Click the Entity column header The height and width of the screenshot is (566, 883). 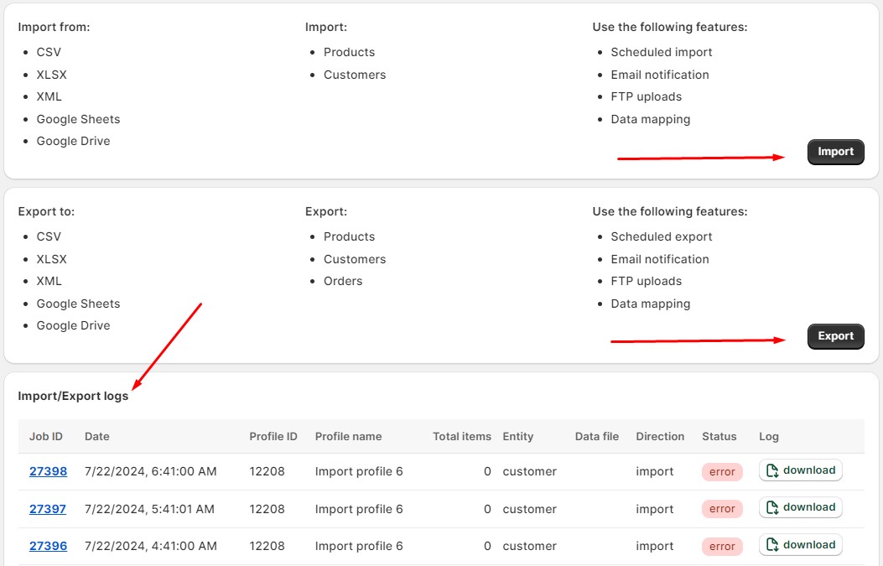(x=518, y=436)
